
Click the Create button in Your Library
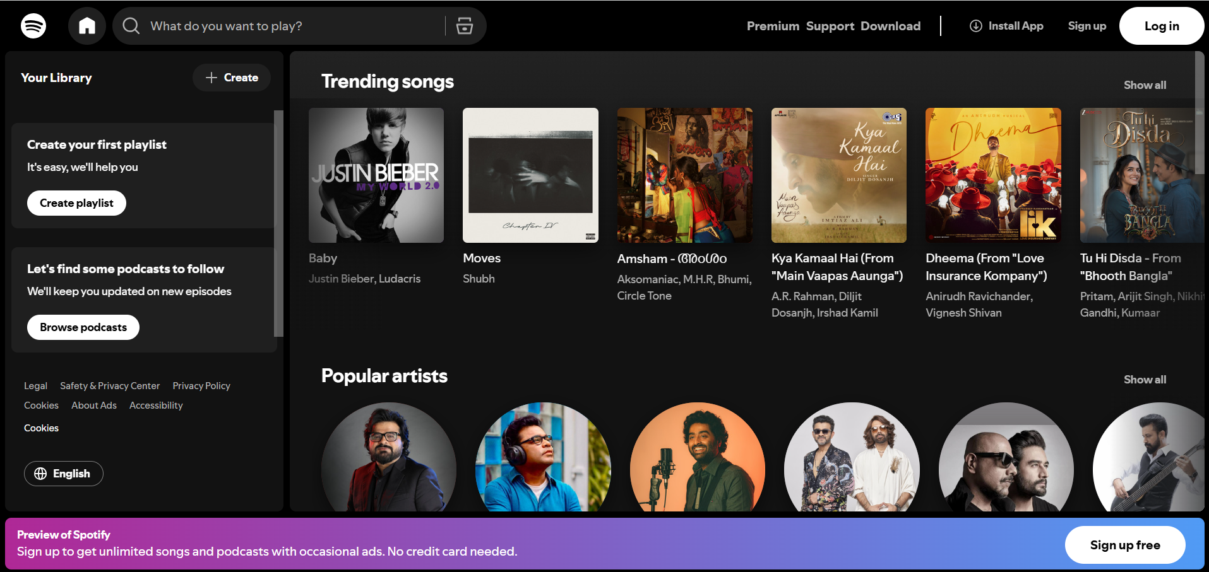(x=232, y=78)
